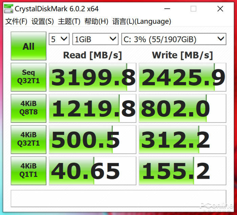This screenshot has height=215, width=237.
Task: Start the 4KiB Q1T1 test
Action: pyautogui.click(x=28, y=171)
